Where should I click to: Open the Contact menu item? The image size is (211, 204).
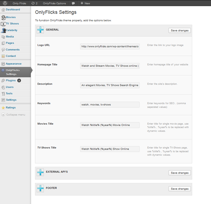[11, 56]
